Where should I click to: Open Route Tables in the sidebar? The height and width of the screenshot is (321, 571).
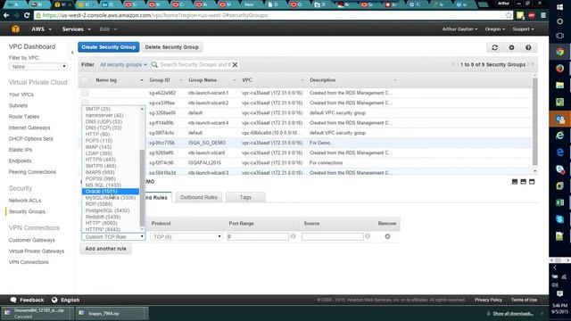coord(24,117)
